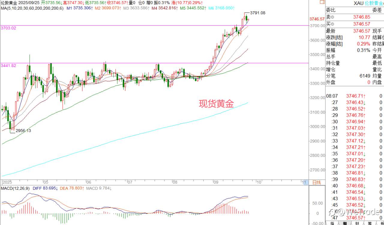This screenshot has height=225, width=384.
Task: Select the 委差 label
Action: click(377, 10)
